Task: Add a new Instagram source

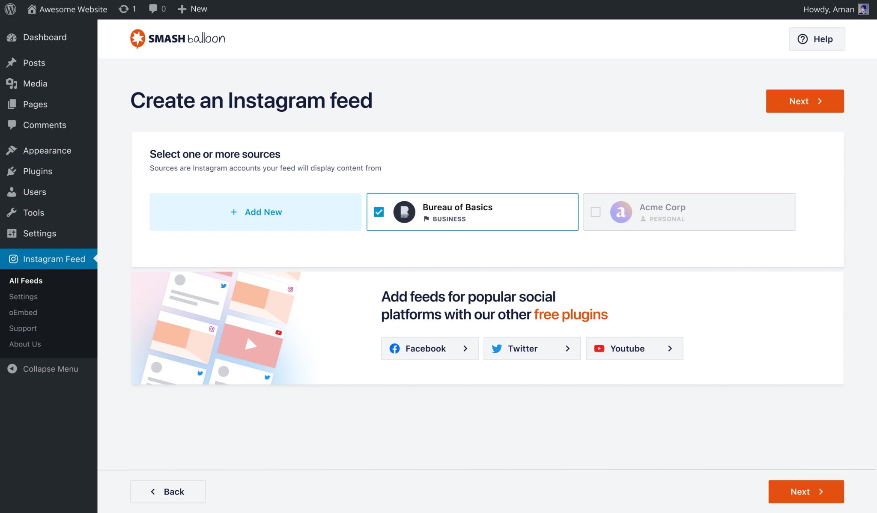Action: pos(256,212)
